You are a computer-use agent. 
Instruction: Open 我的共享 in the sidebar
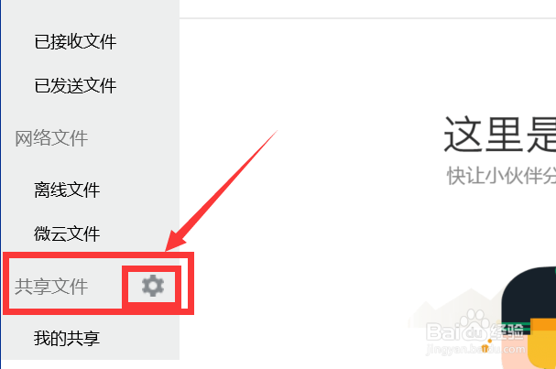pos(67,338)
